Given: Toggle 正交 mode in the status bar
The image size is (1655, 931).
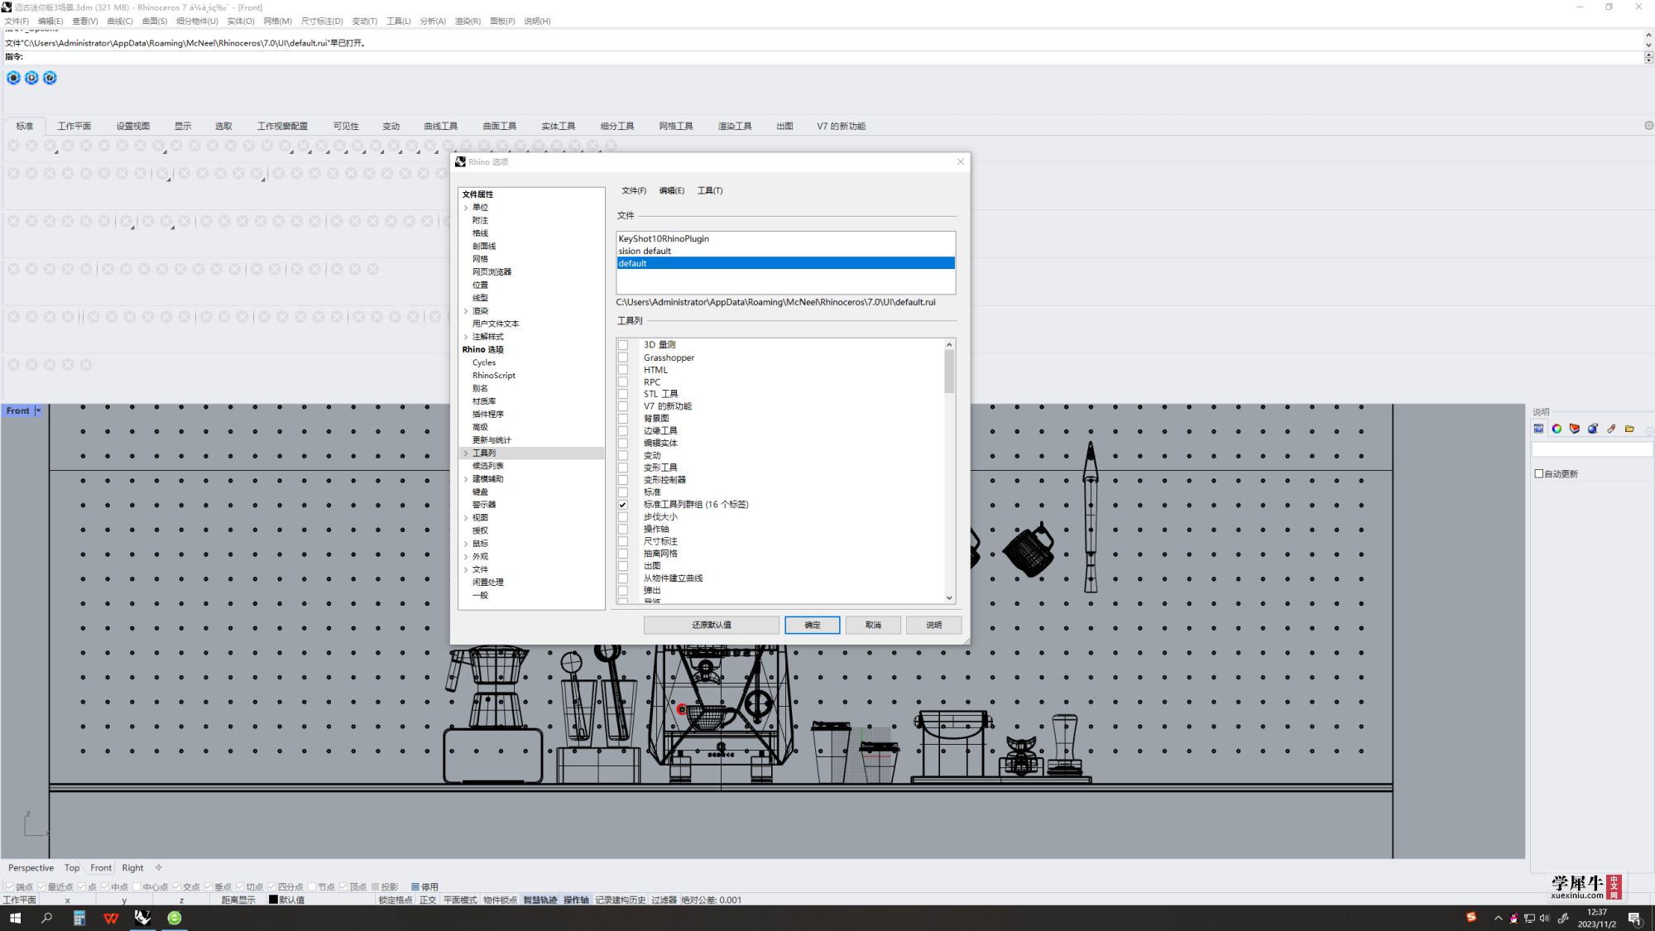Looking at the screenshot, I should click(427, 900).
